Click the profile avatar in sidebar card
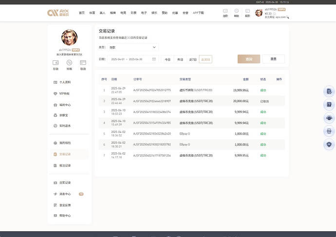336x237 pixels. pos(69,37)
